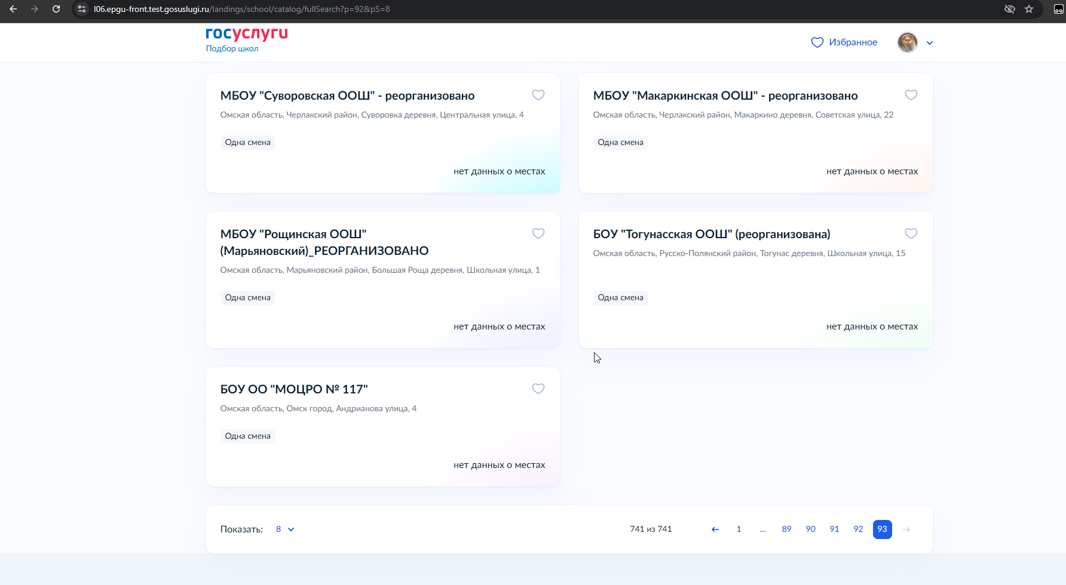Viewport: 1066px width, 585px height.
Task: Click the address bar URL
Action: [242, 9]
